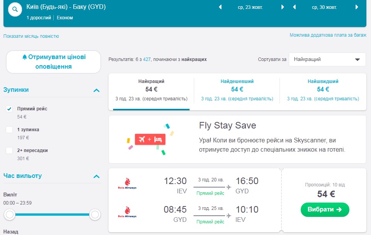
Task: Enable the 2+ пересадки checkbox
Action: click(9, 150)
